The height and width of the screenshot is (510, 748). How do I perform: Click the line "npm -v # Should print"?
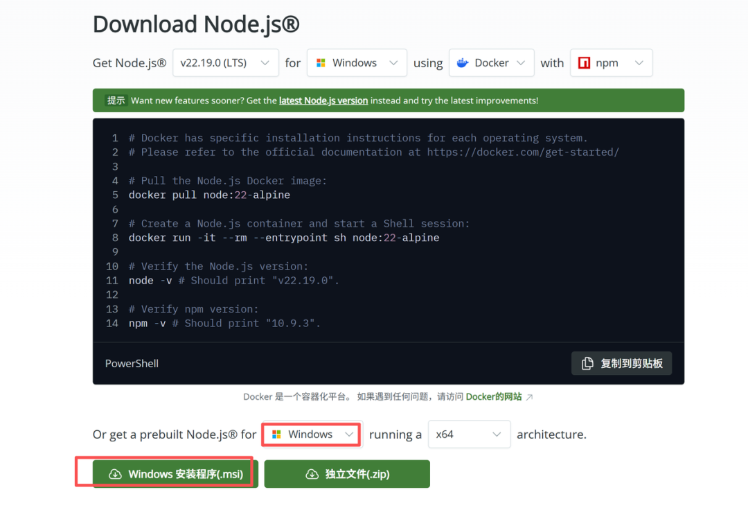pos(224,324)
